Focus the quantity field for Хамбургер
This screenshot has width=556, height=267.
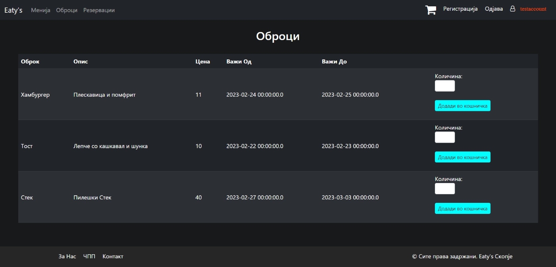[x=445, y=86]
